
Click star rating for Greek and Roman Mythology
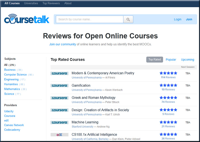pyautogui.click(x=168, y=98)
